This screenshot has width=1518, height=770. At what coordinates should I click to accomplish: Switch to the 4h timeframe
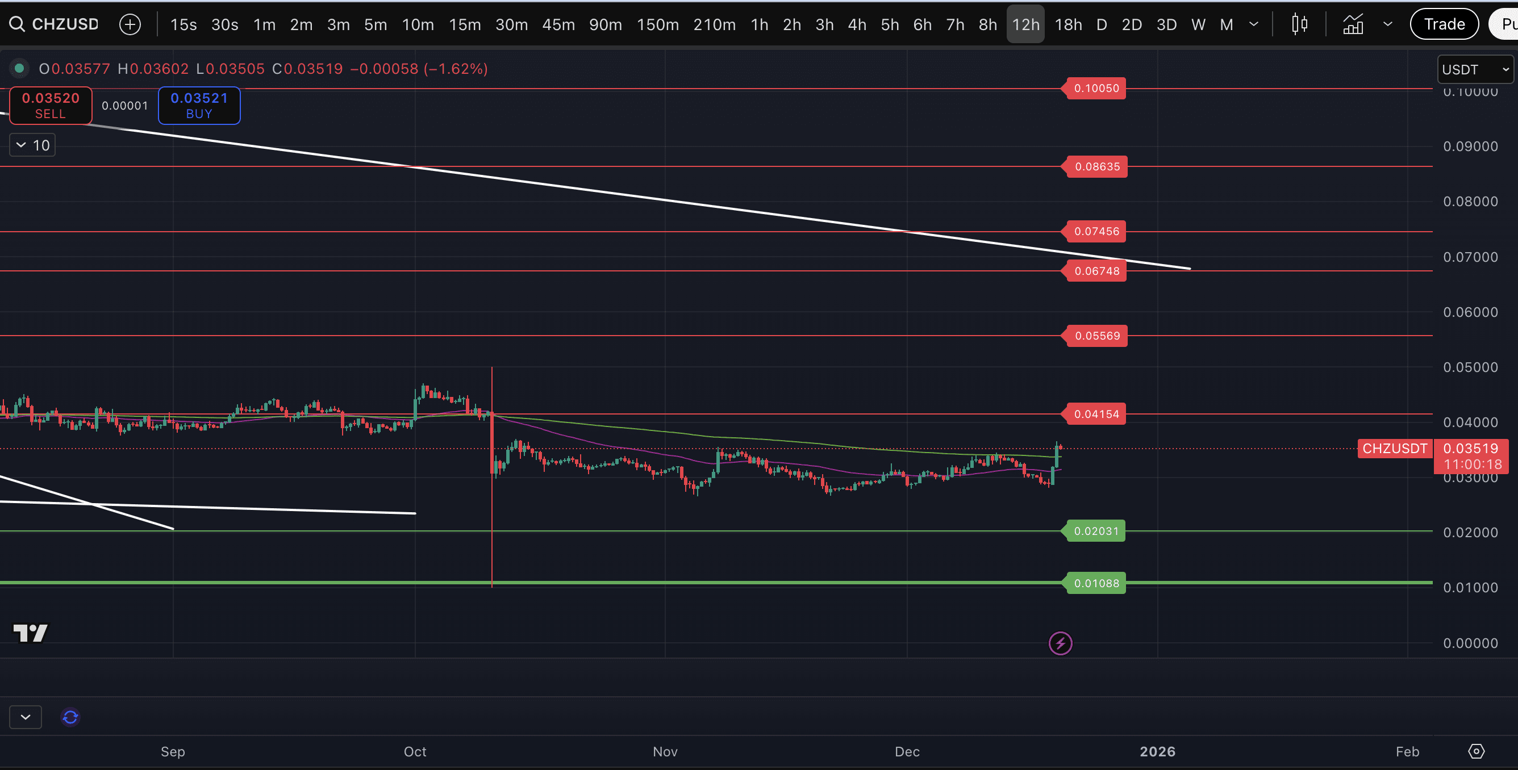point(857,24)
